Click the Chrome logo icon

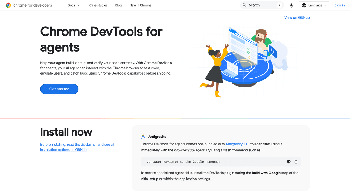tap(8, 5)
